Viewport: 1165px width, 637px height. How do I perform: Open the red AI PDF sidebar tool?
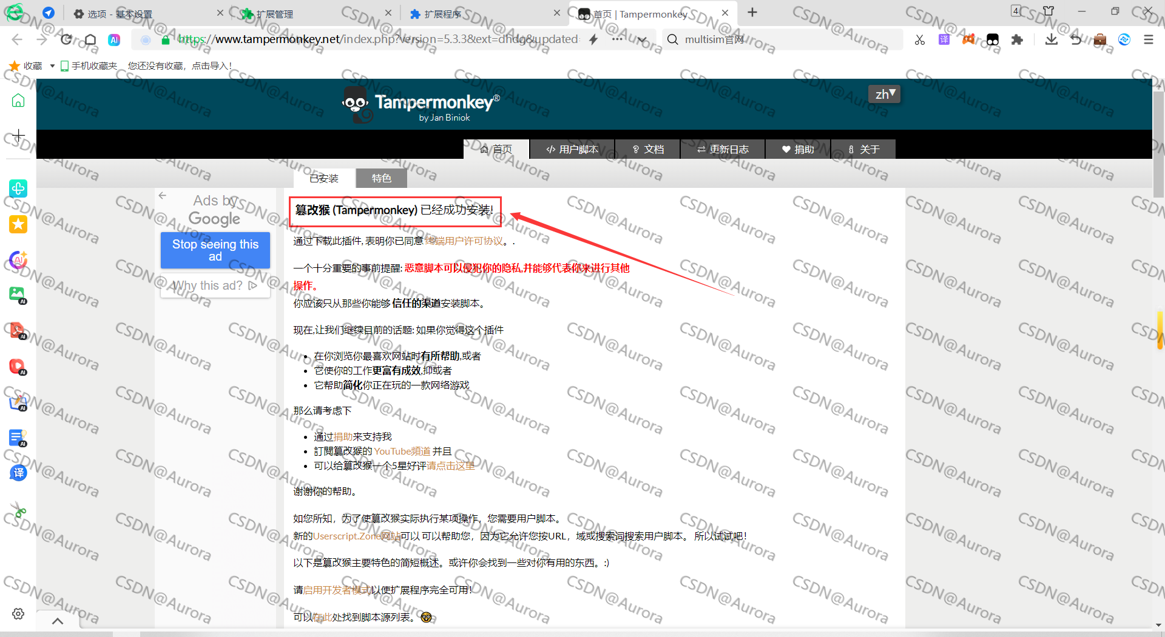[18, 331]
